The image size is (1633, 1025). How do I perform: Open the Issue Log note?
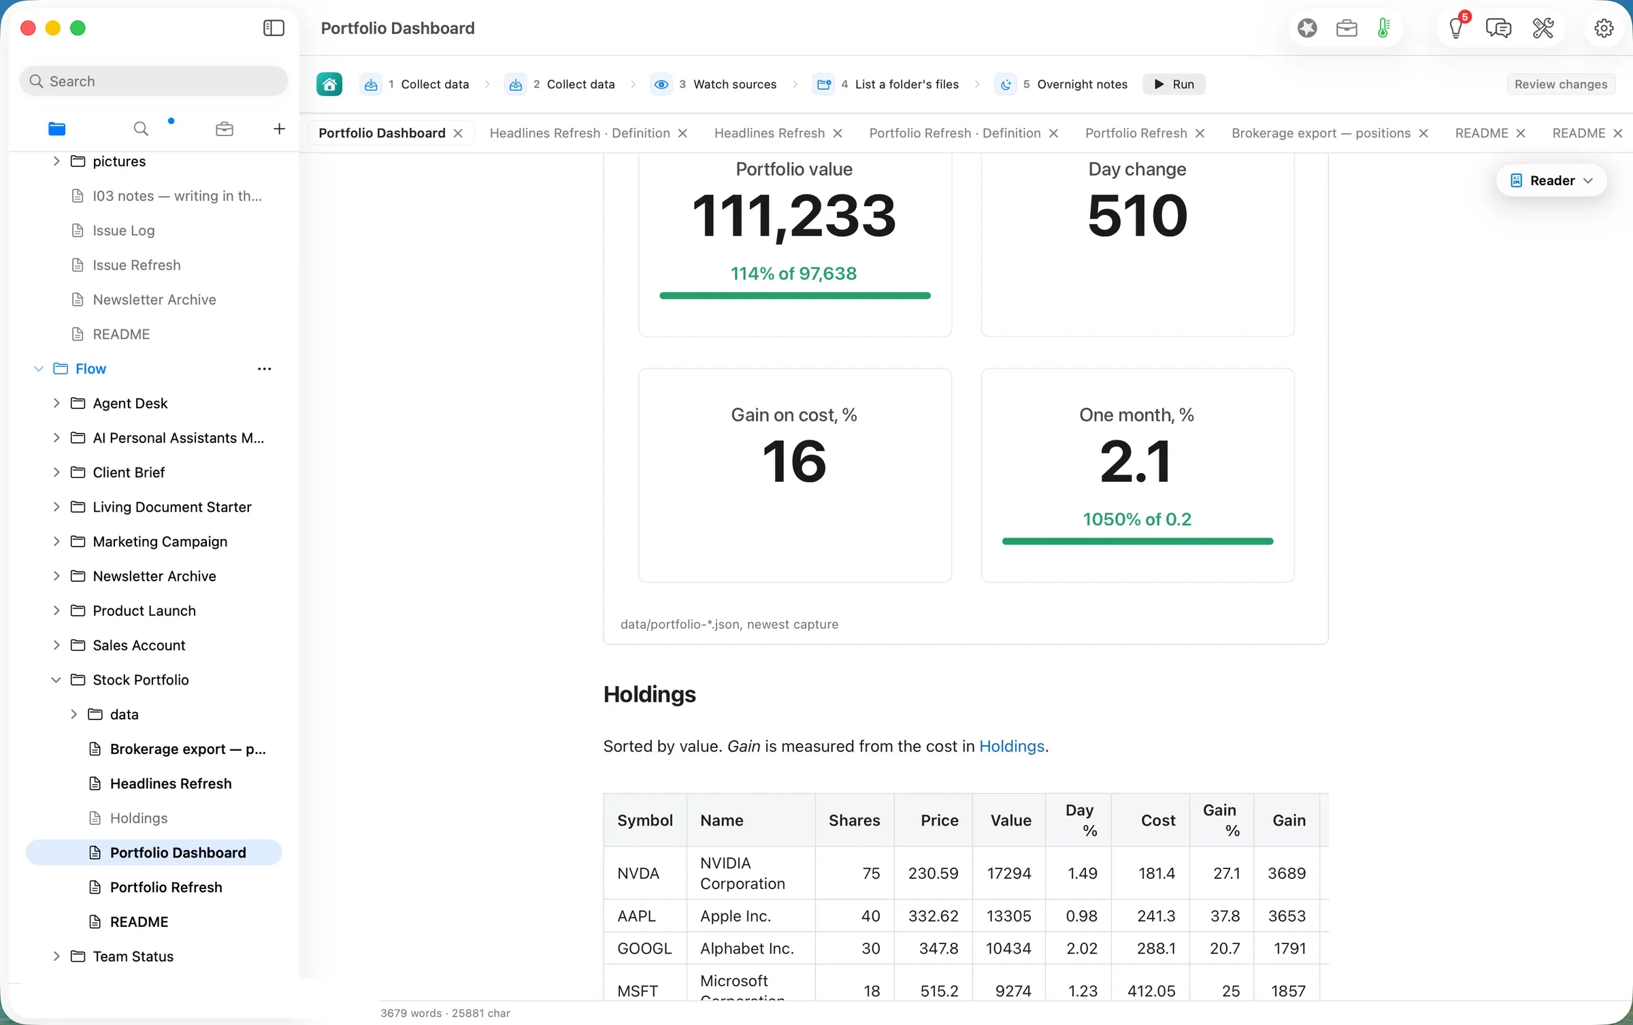pyautogui.click(x=154, y=231)
